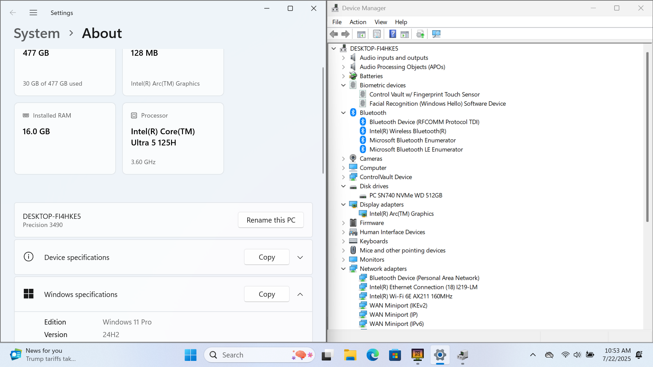Collapse the Disk drives node
This screenshot has width=653, height=367.
tap(344, 186)
